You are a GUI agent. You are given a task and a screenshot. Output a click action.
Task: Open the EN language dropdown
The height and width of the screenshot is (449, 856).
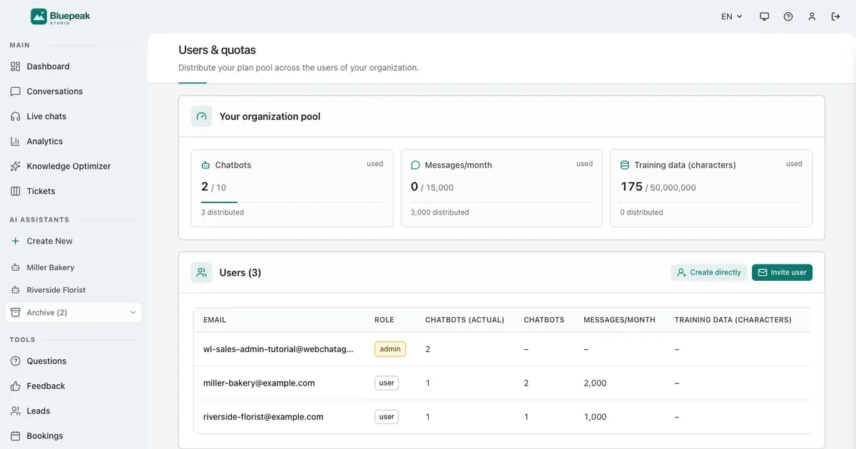pyautogui.click(x=732, y=16)
